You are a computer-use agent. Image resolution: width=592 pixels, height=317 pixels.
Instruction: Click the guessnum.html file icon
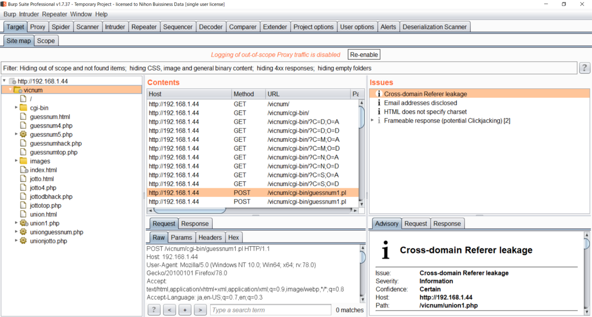pyautogui.click(x=23, y=117)
